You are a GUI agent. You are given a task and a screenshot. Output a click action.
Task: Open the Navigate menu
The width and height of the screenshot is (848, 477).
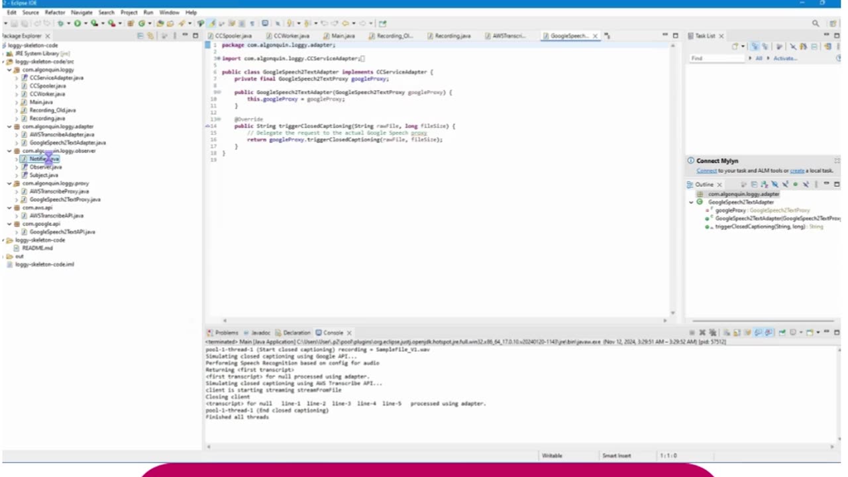[81, 13]
